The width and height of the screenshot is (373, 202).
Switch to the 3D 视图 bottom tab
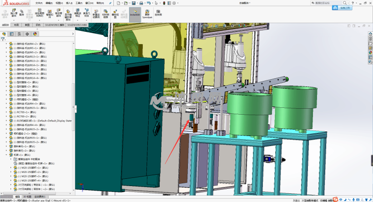[x=27, y=196]
